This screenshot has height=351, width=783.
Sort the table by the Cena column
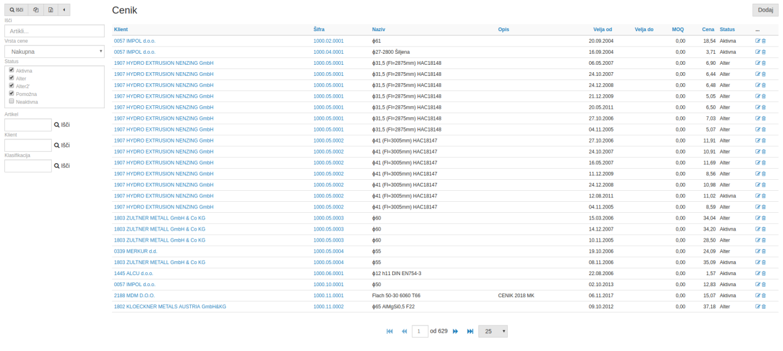point(708,30)
